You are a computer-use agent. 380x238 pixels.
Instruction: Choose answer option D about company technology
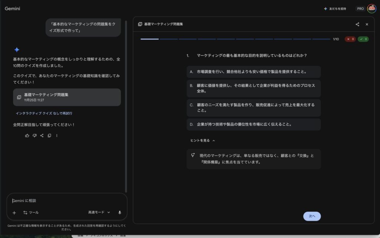[x=254, y=124]
